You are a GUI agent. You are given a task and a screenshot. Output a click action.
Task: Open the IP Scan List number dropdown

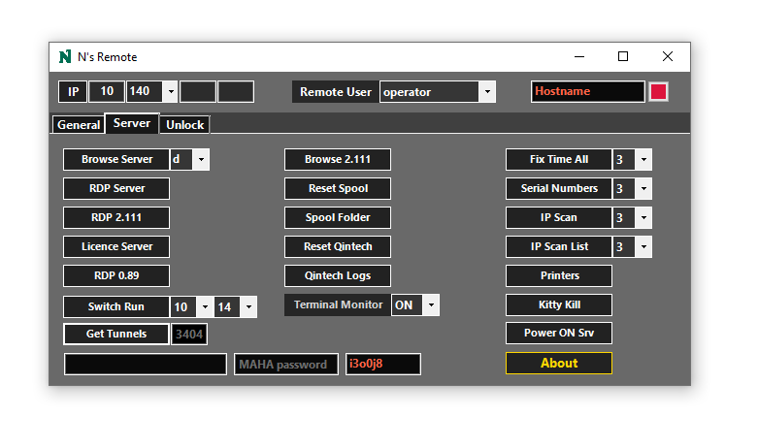643,246
